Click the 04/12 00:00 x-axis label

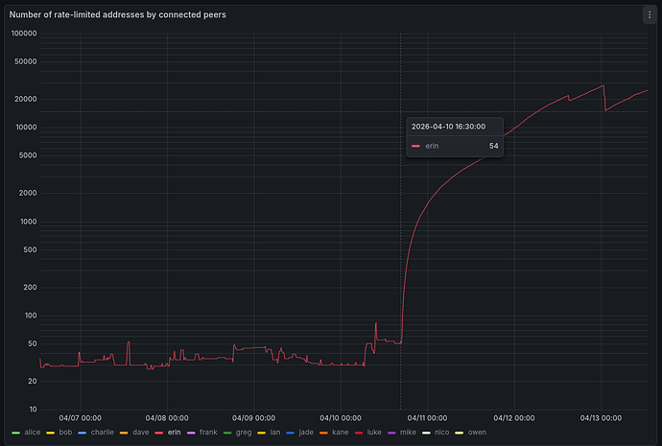(514, 417)
